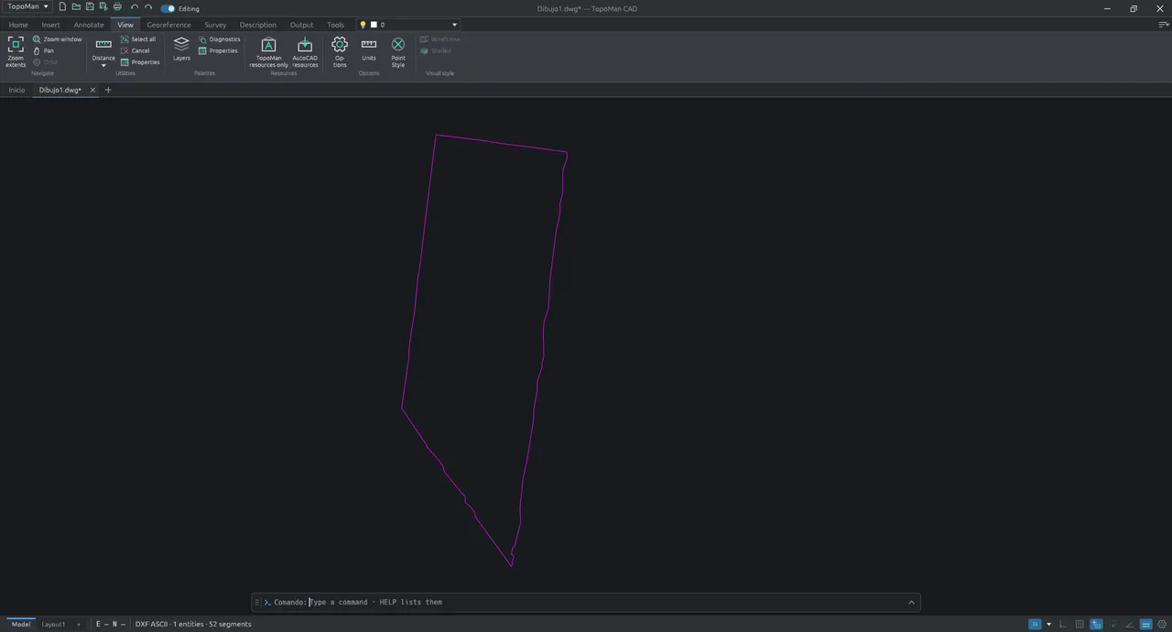1172x632 pixels.
Task: Select the Pan tool
Action: click(x=44, y=50)
